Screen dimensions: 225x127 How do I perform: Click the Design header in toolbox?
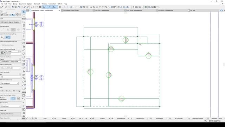(x=24, y=19)
